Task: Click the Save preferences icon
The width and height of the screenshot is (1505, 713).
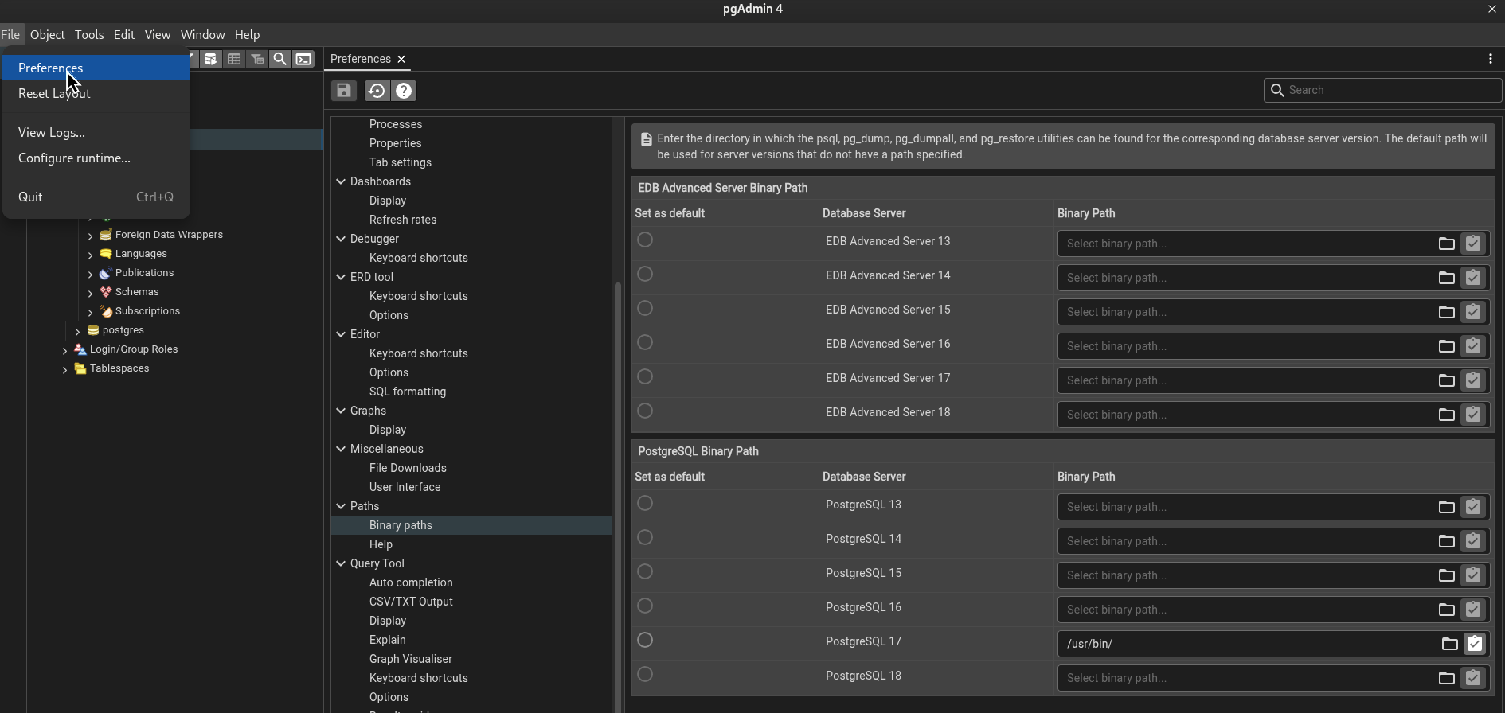Action: coord(344,91)
